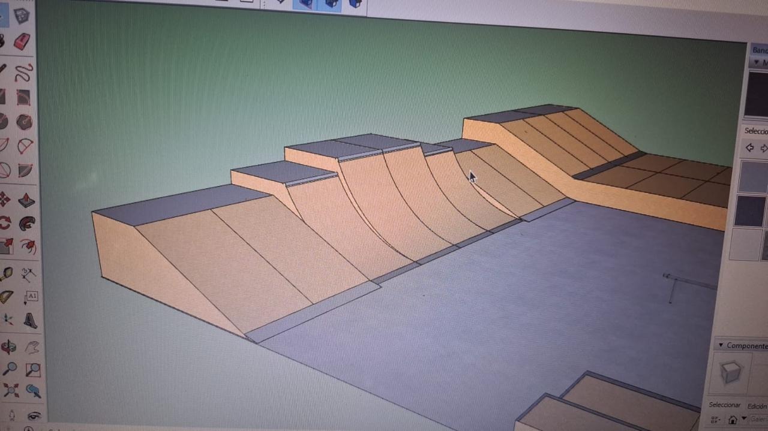Screen dimensions: 768x431
Task: Select the Move tool
Action: pyautogui.click(x=4, y=199)
